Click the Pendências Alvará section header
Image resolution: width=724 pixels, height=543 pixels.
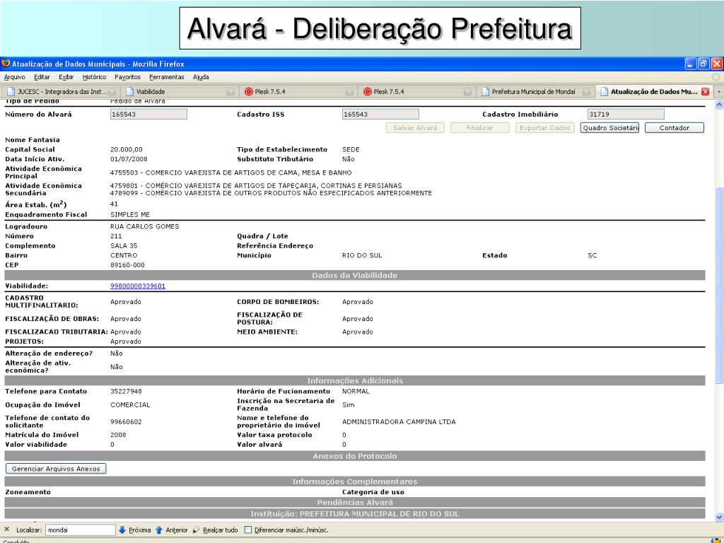(355, 503)
